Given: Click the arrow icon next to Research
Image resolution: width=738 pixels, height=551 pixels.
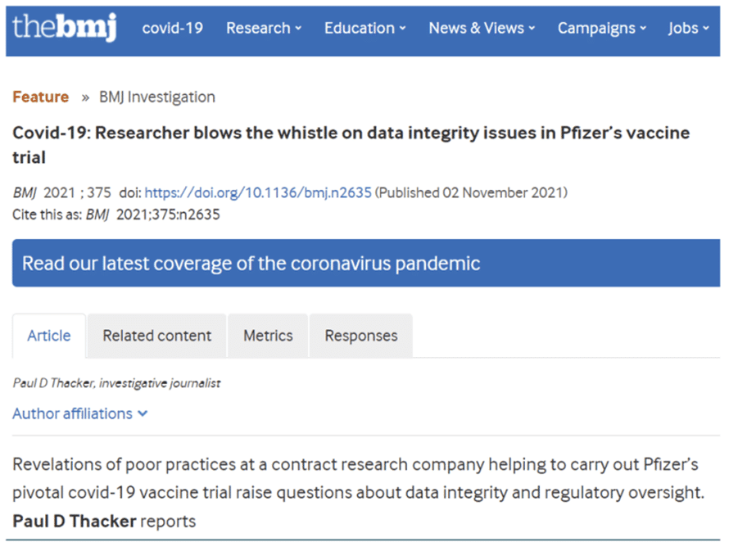Looking at the screenshot, I should pyautogui.click(x=298, y=29).
